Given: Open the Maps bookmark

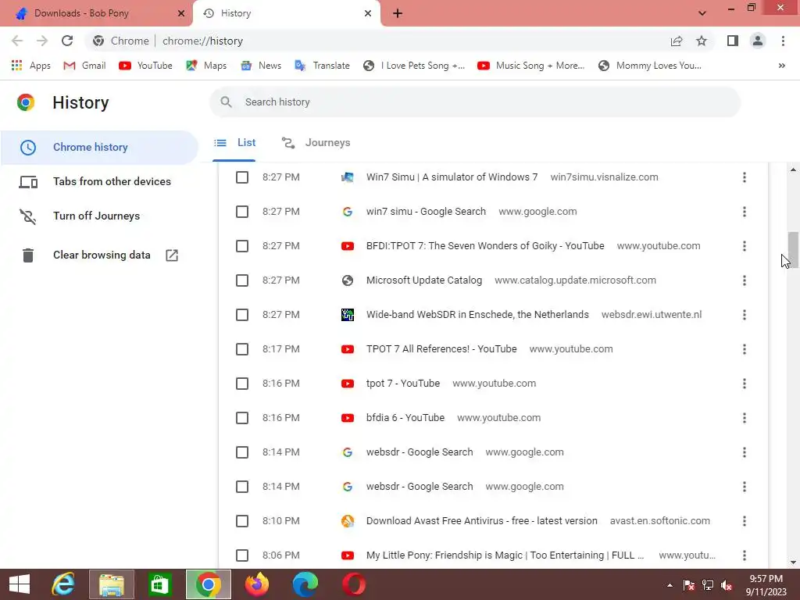Looking at the screenshot, I should (x=206, y=66).
